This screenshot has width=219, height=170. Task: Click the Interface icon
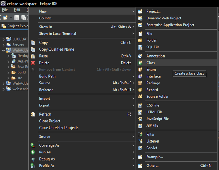coord(140,76)
